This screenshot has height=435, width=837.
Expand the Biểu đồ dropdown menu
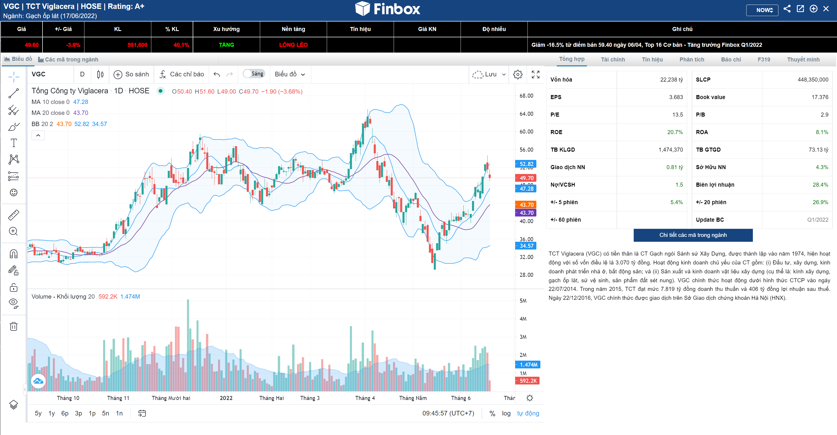[290, 74]
